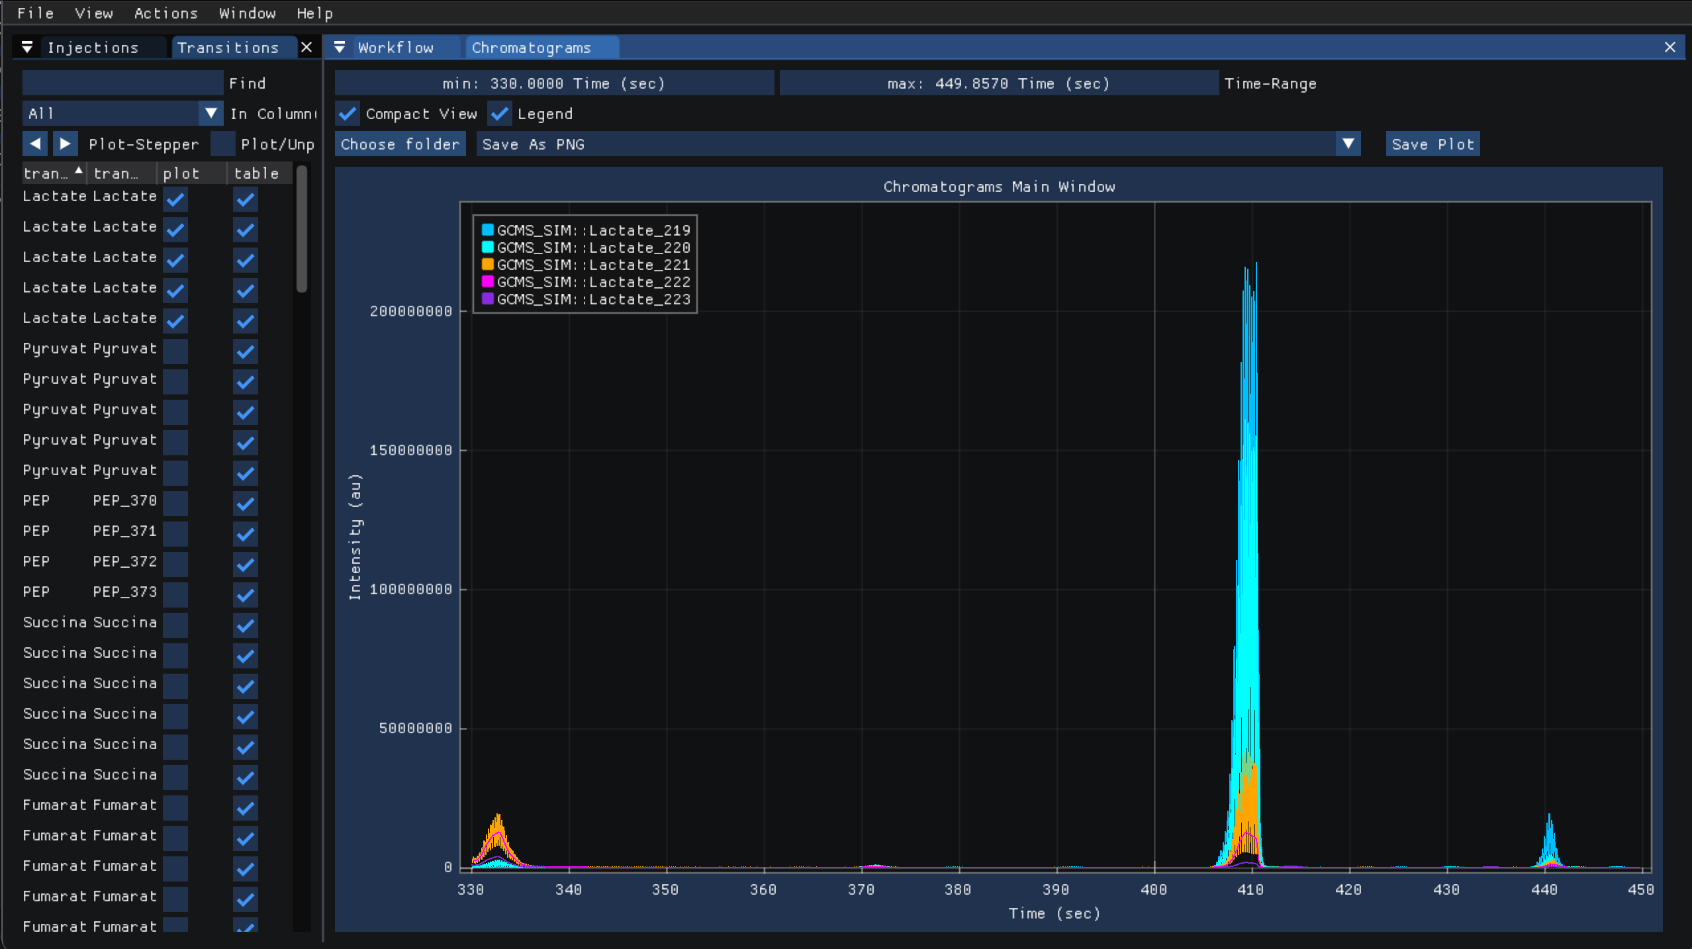Open the View menu
1692x949 pixels.
tap(93, 13)
